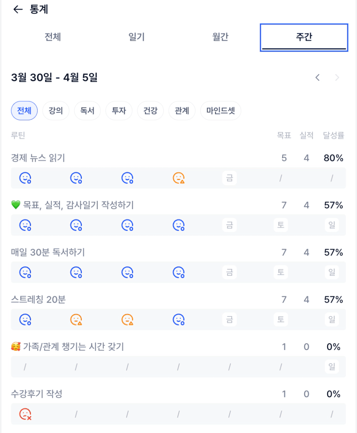This screenshot has width=357, height=433.
Task: Click the 금 day box in 경제 뉴스 읽기 row
Action: pos(229,178)
